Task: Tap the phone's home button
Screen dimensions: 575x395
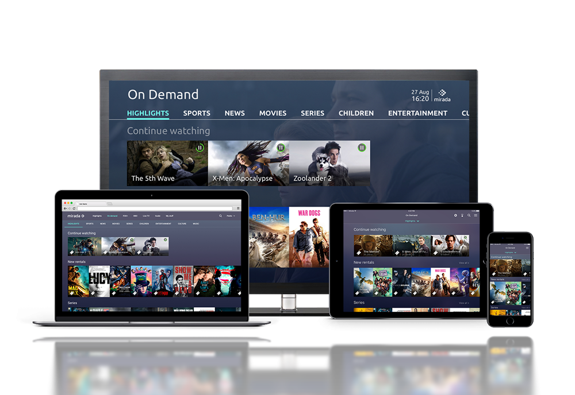Action: tap(510, 321)
